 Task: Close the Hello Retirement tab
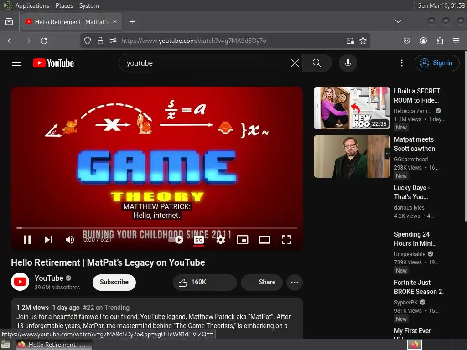115,22
